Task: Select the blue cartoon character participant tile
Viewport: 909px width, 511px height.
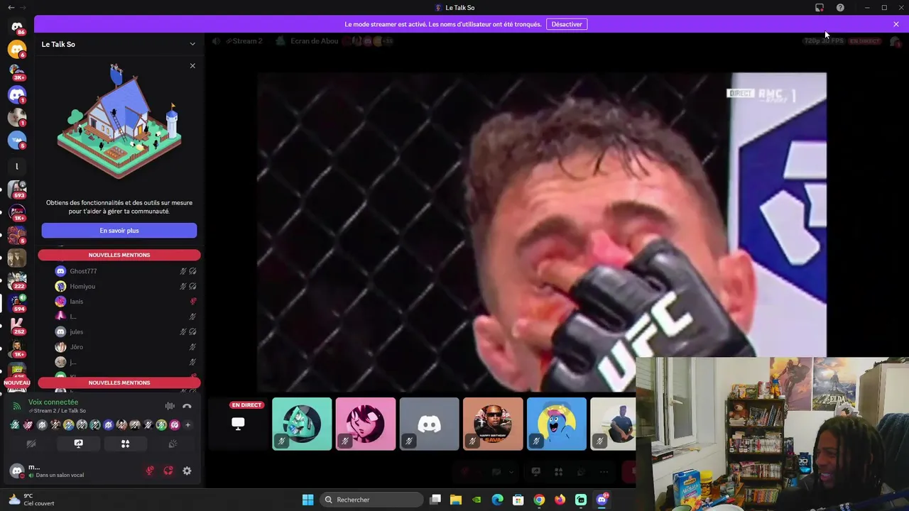Action: point(557,424)
